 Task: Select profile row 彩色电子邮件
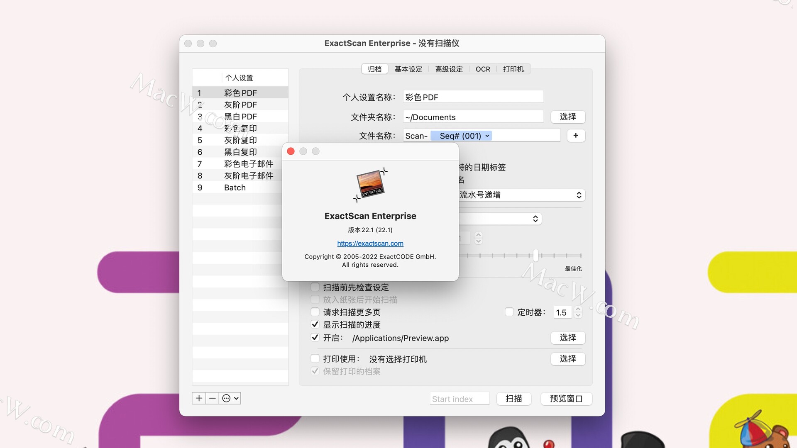(x=237, y=164)
